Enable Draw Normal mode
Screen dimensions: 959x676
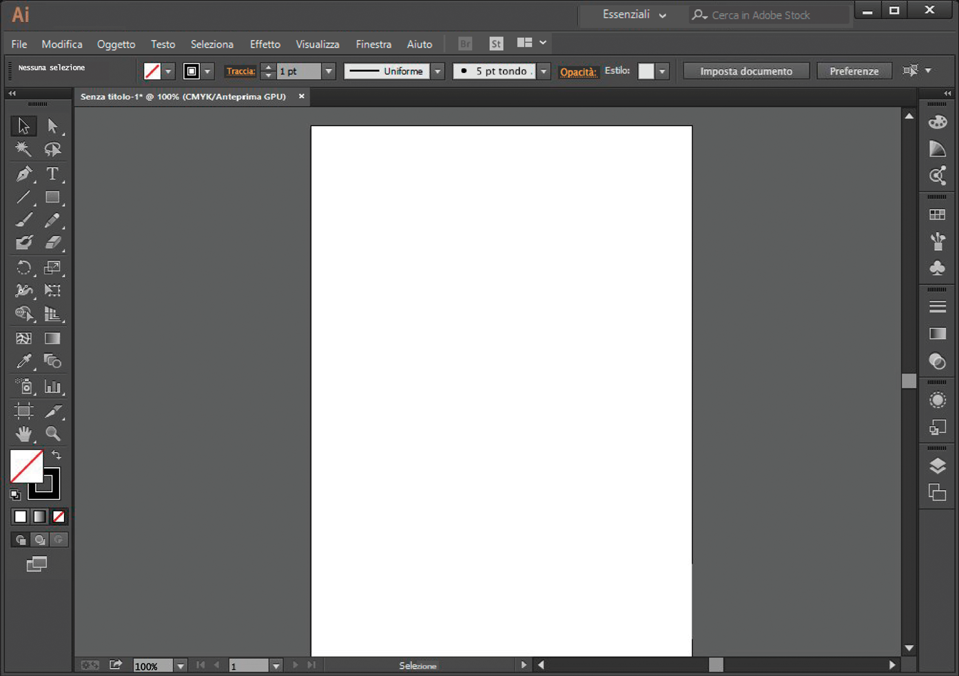click(21, 540)
